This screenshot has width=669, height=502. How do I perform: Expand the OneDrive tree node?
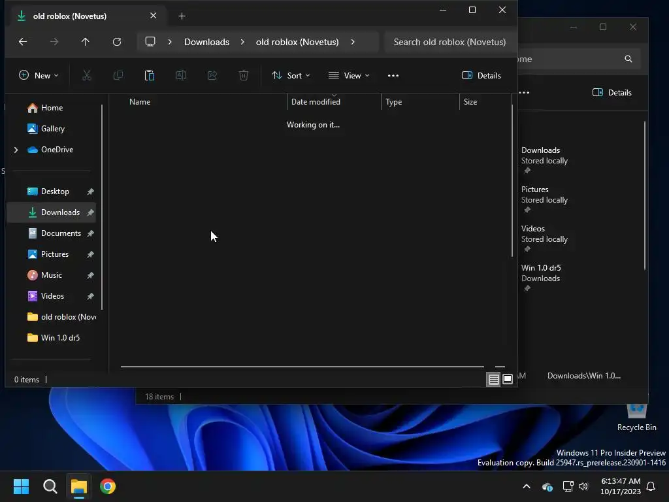[x=16, y=150]
